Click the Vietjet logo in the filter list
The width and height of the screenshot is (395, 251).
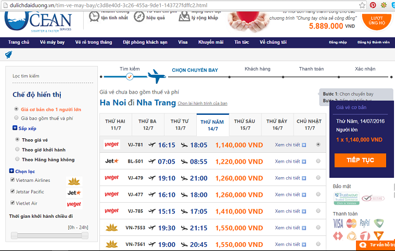click(x=74, y=204)
